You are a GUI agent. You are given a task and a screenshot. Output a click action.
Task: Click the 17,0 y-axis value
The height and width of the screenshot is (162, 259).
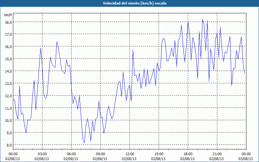[x=8, y=34]
